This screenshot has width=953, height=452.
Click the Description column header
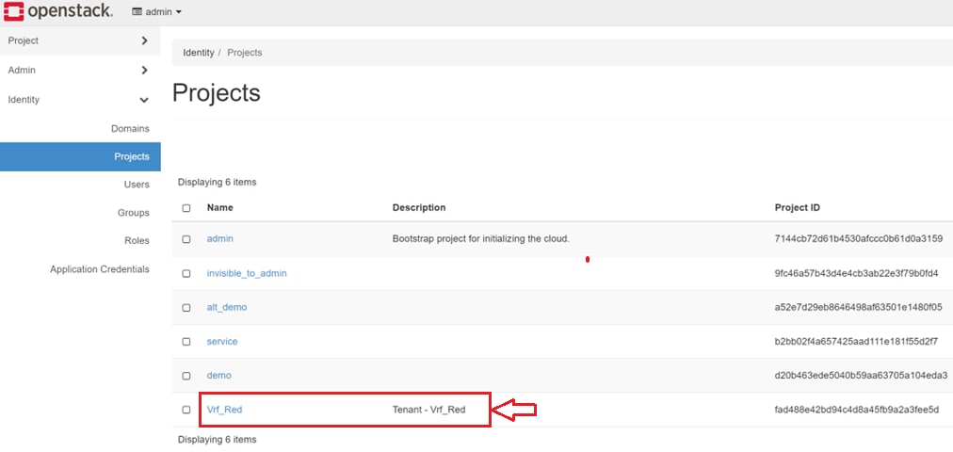point(419,208)
